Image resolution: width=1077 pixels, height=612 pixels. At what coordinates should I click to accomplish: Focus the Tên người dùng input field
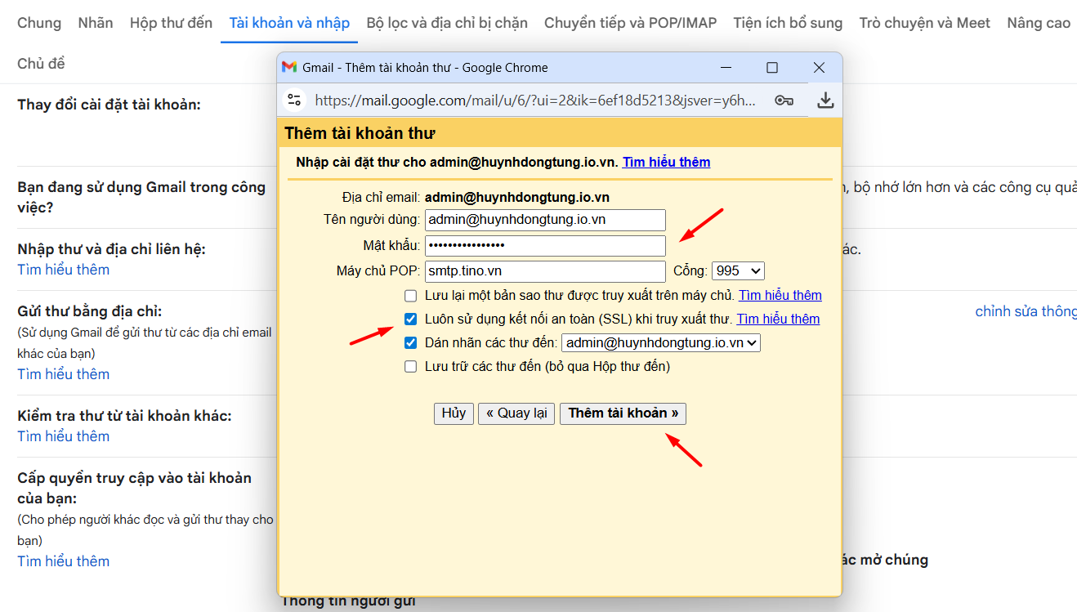(x=545, y=220)
